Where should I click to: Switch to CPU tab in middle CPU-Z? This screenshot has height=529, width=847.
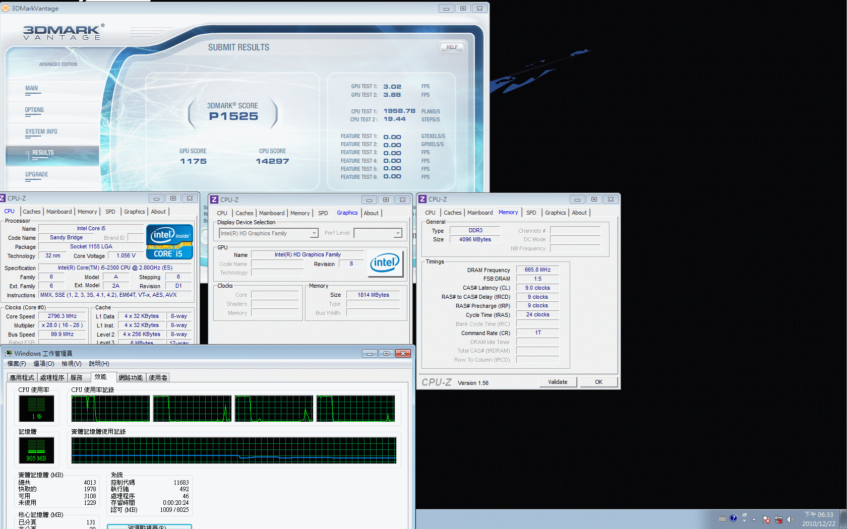coord(222,213)
